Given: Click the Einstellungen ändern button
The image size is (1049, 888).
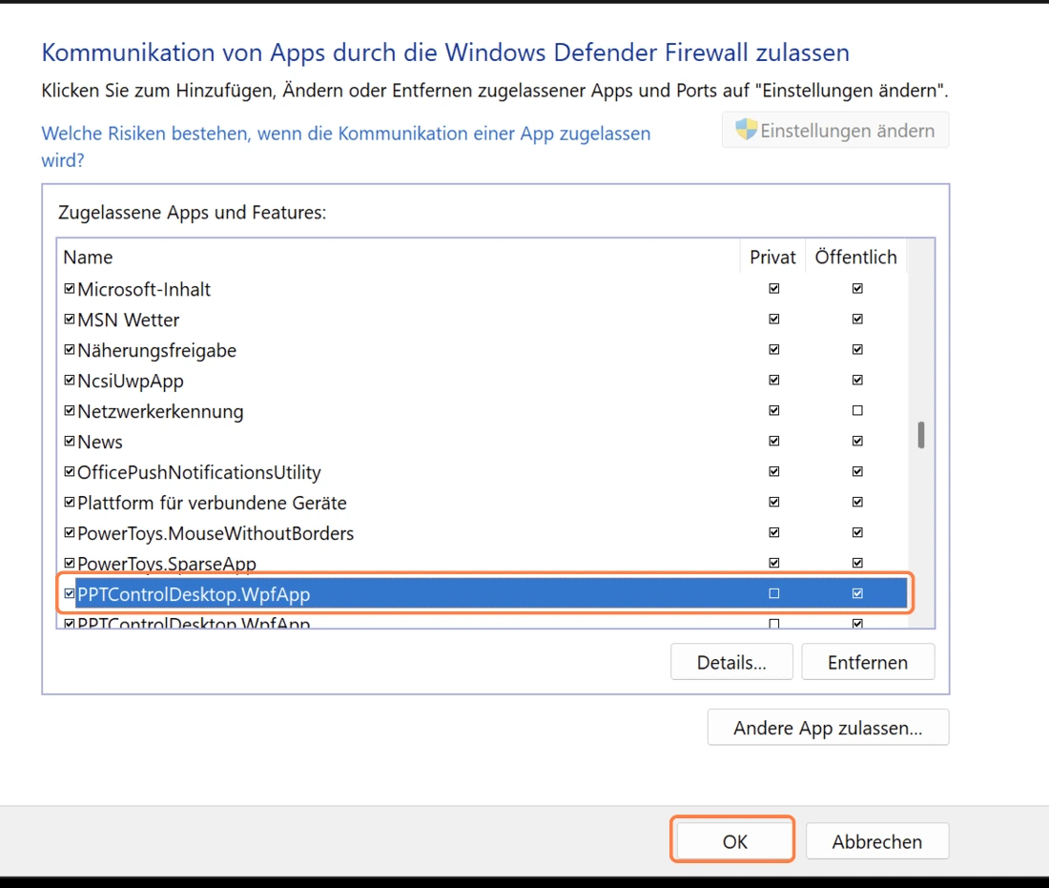Looking at the screenshot, I should point(835,130).
